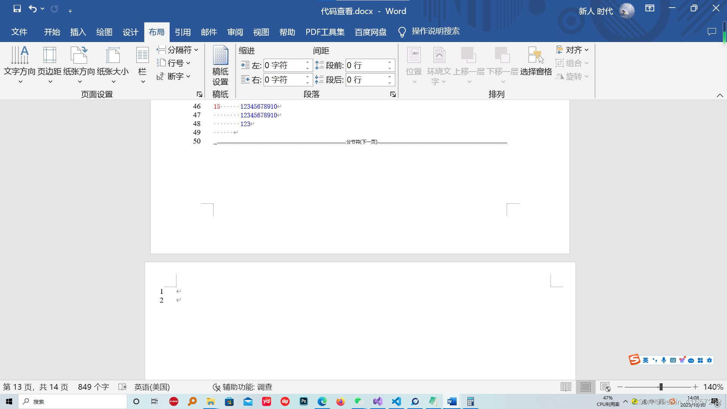
Task: Switch to Read Mode view in status bar
Action: click(566, 387)
